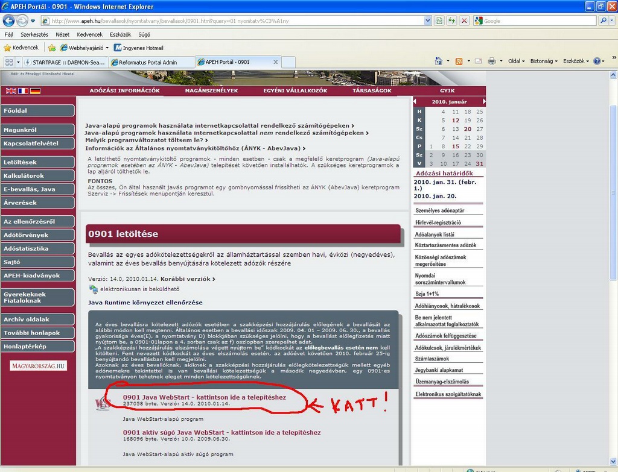The image size is (618, 472).
Task: Open a new blank tab button
Action: tap(288, 62)
